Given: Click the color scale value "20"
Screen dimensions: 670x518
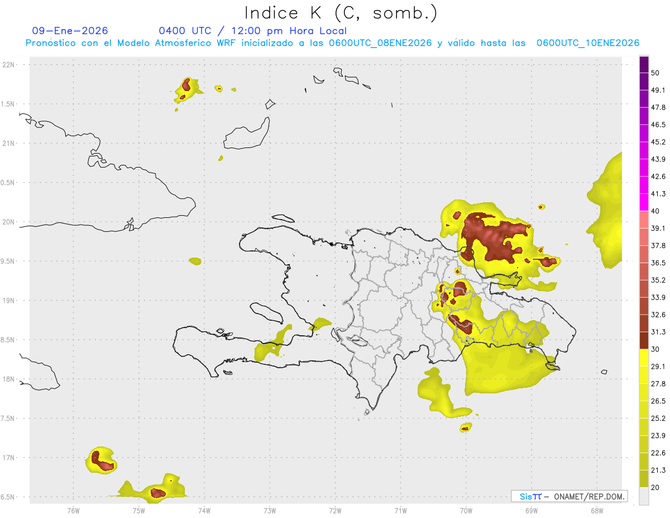Looking at the screenshot, I should [x=655, y=487].
